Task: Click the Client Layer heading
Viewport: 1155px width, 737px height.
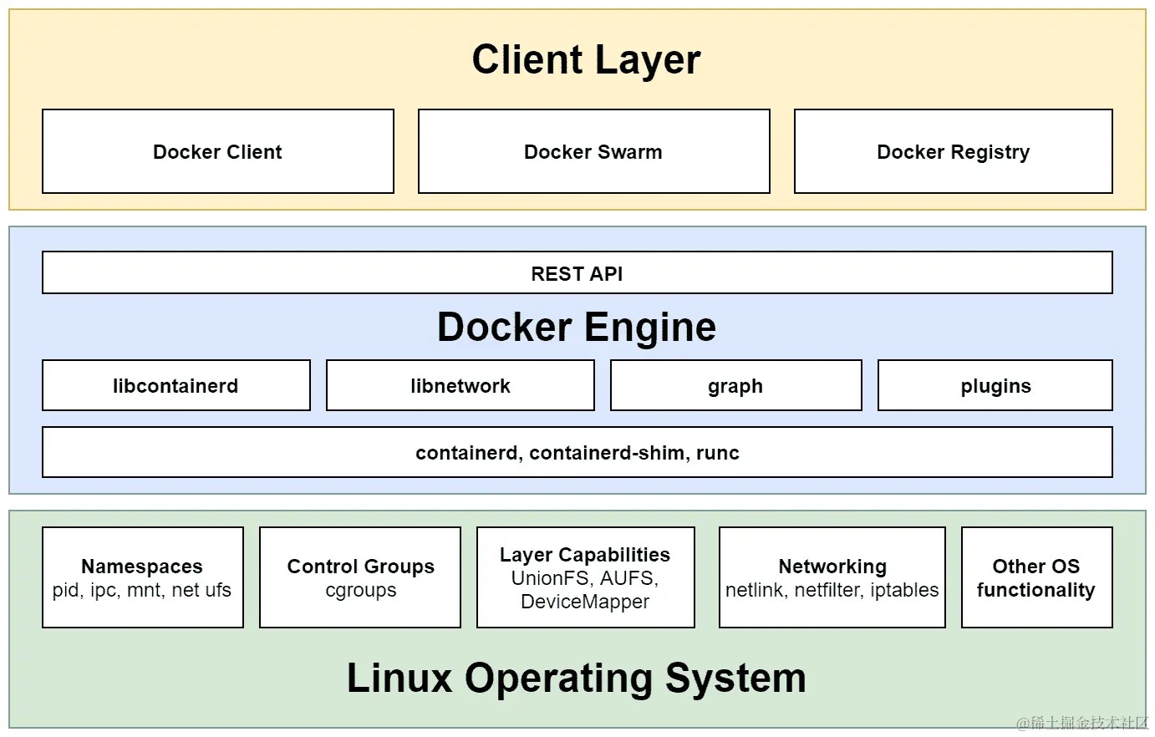Action: [586, 59]
